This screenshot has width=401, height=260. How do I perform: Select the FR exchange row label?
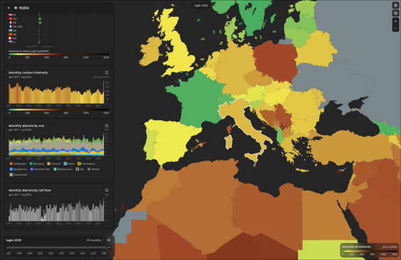(14, 23)
